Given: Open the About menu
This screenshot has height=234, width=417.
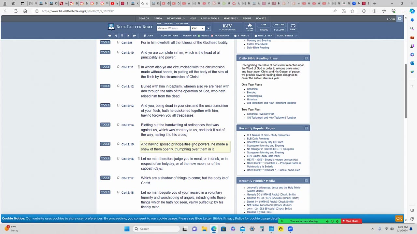Looking at the screenshot, I should [x=247, y=19].
